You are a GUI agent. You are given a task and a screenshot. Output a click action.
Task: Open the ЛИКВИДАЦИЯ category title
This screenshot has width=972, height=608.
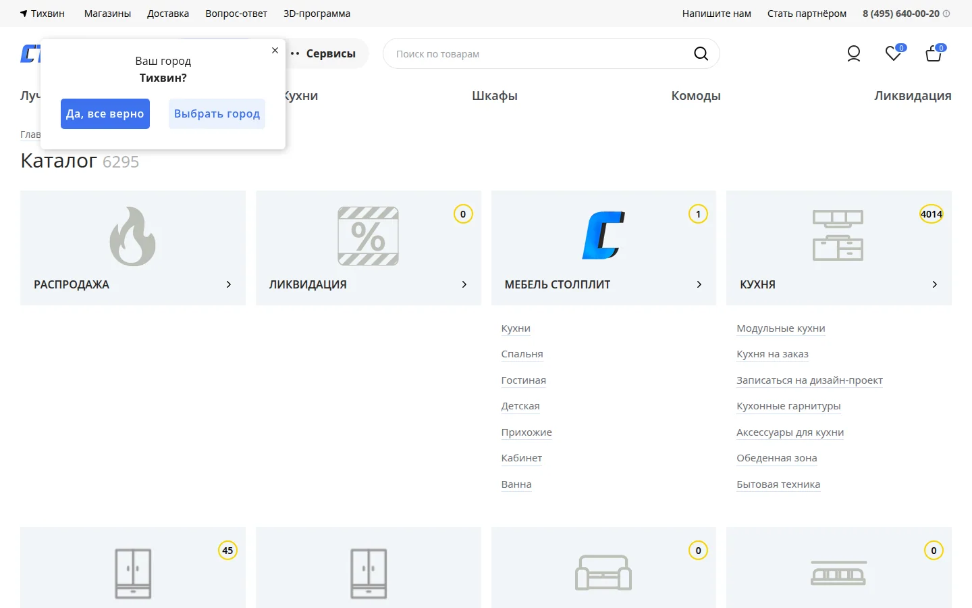[308, 284]
